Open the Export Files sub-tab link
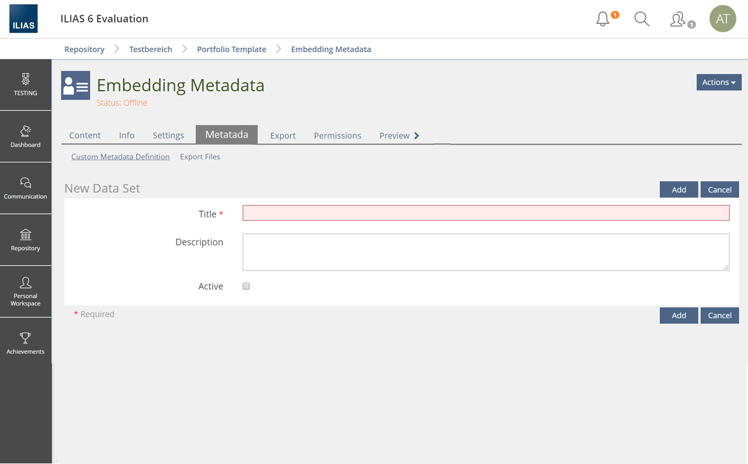748x464 pixels. [x=200, y=157]
